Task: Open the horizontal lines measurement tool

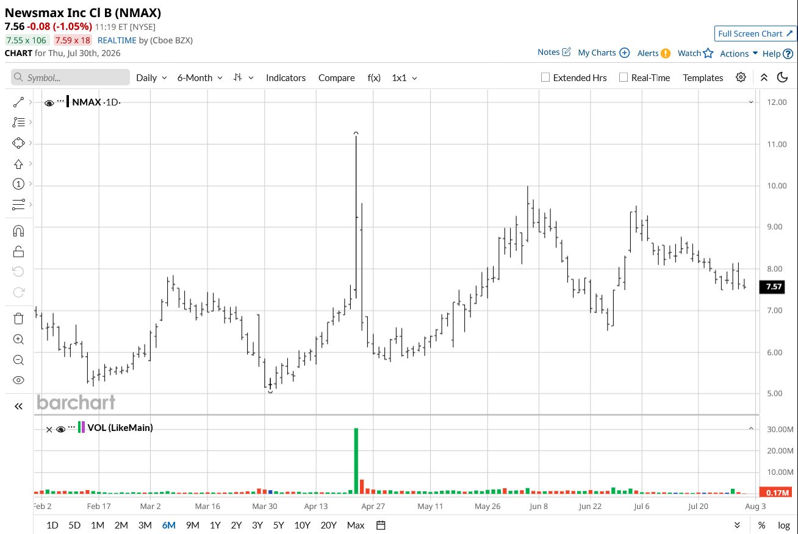Action: click(x=18, y=204)
